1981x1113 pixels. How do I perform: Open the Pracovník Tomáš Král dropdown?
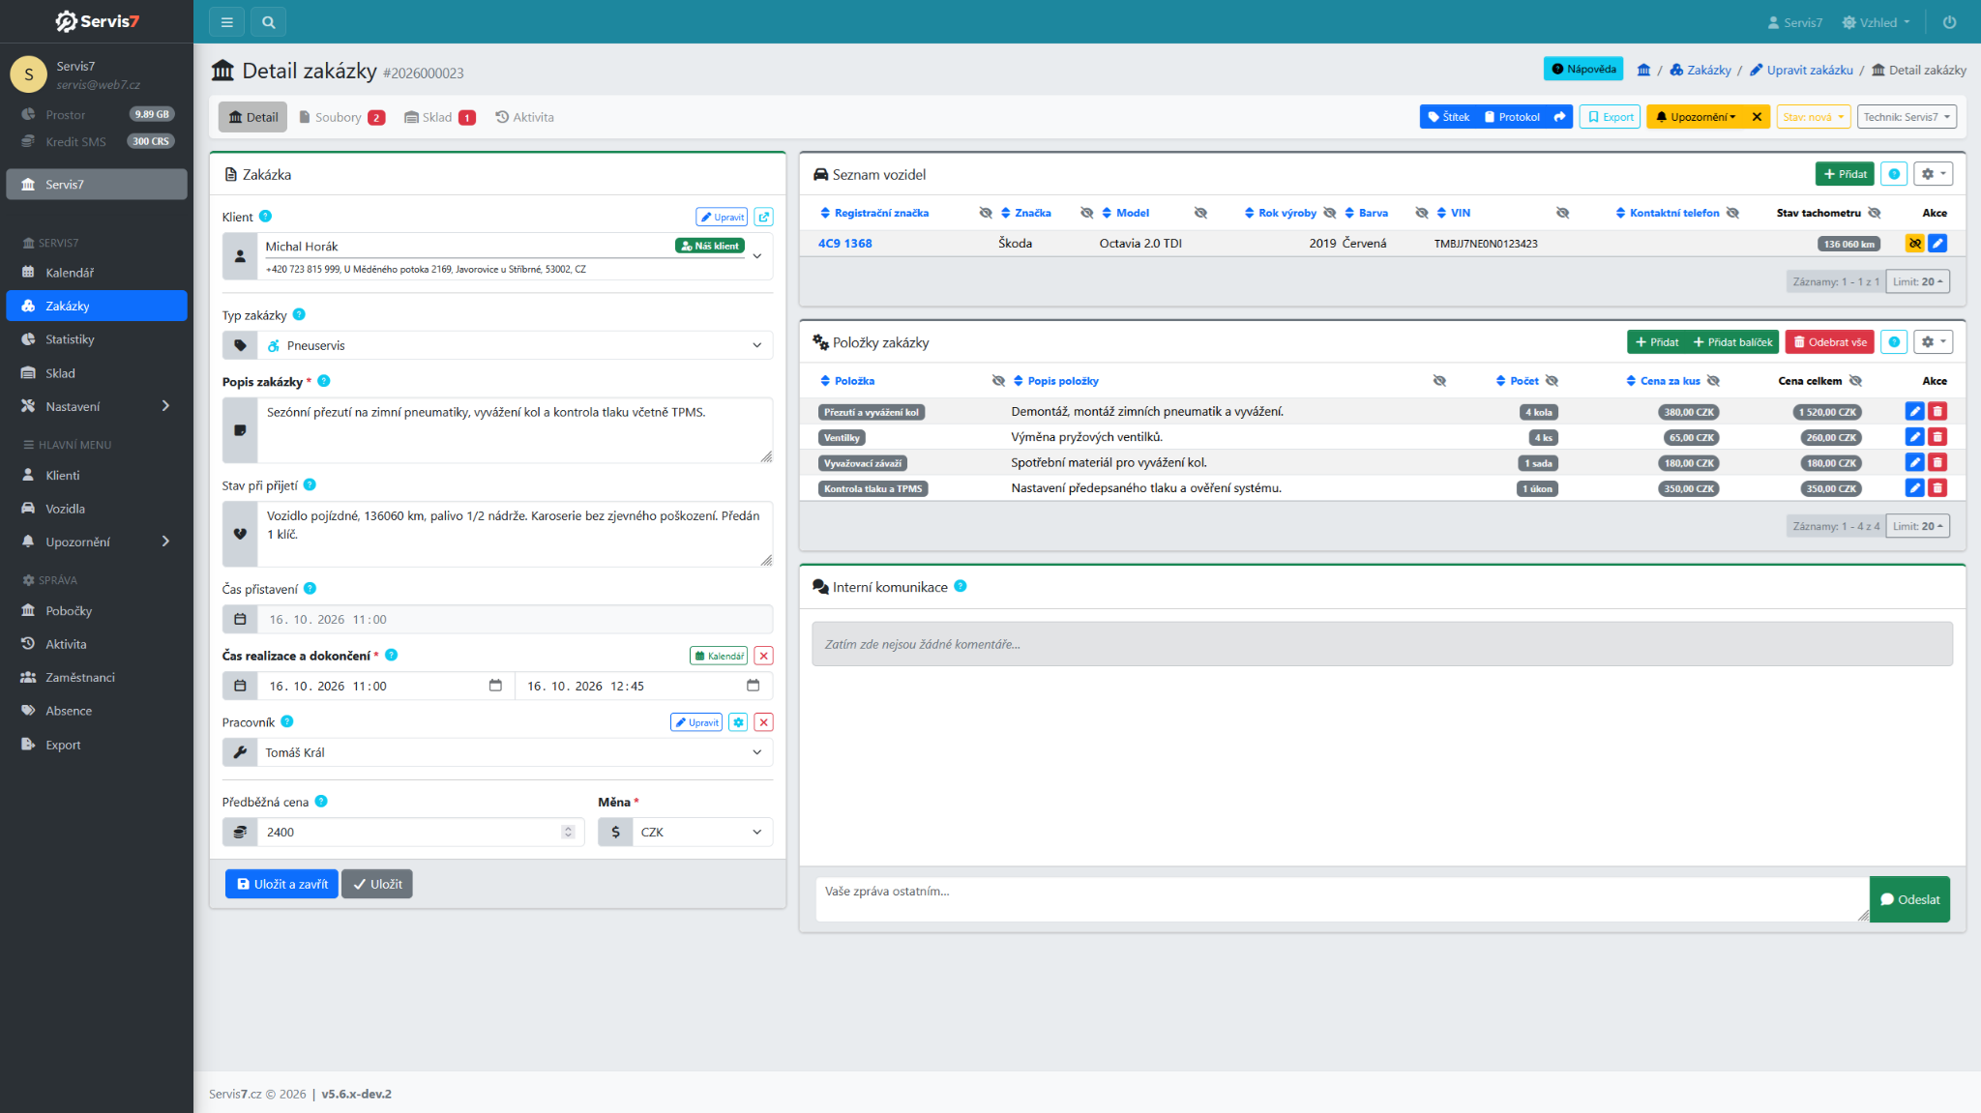pyautogui.click(x=515, y=752)
